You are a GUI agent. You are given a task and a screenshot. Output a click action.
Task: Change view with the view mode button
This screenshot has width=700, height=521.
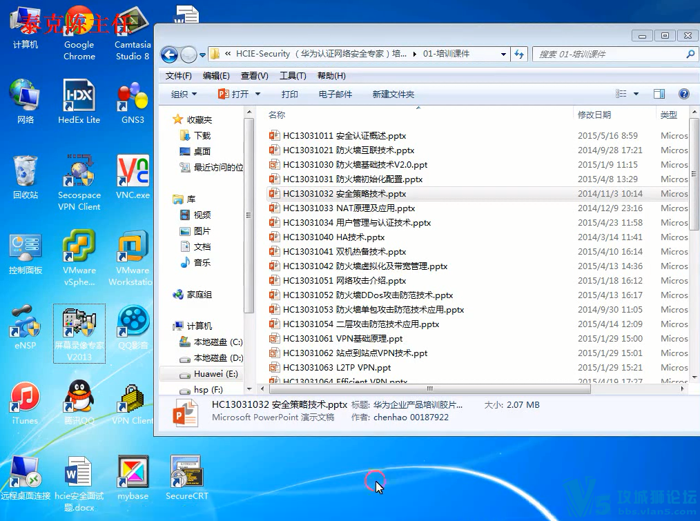621,94
